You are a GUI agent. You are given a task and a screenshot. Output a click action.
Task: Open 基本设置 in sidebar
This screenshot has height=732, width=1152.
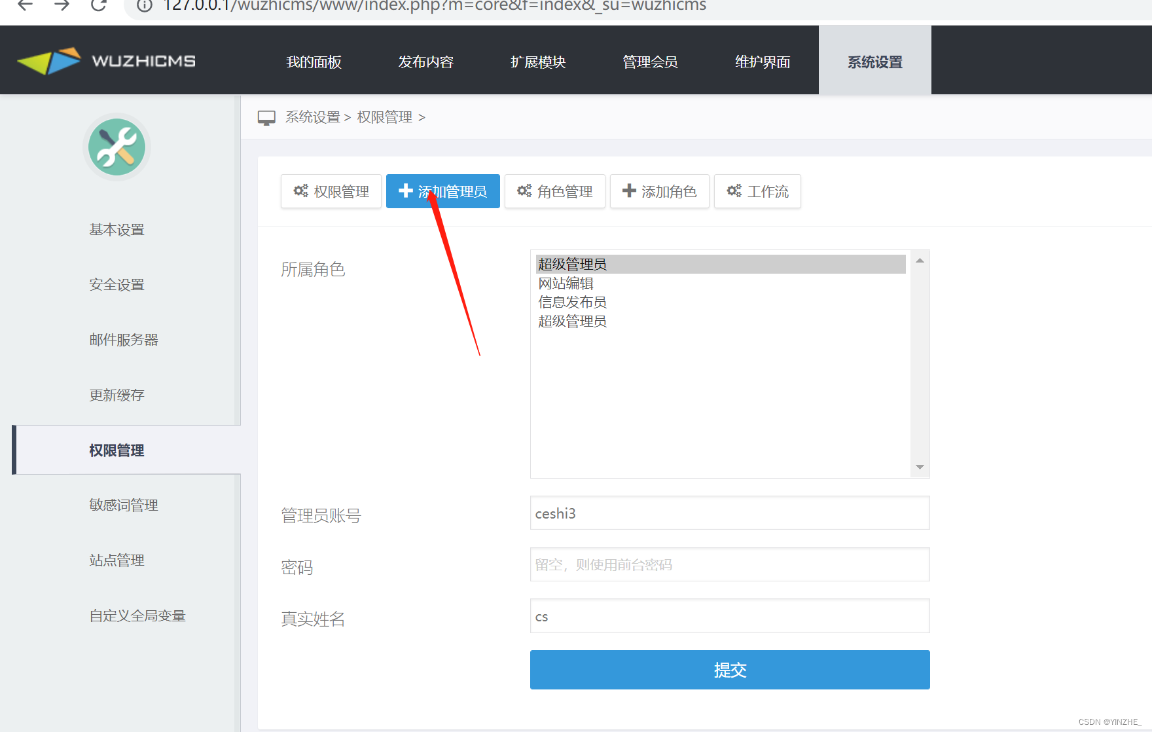(117, 230)
